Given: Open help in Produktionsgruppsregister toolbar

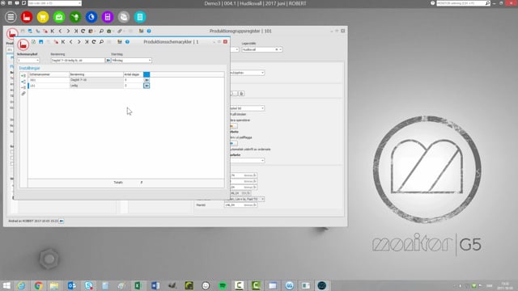Looking at the screenshot, I should (x=149, y=31).
